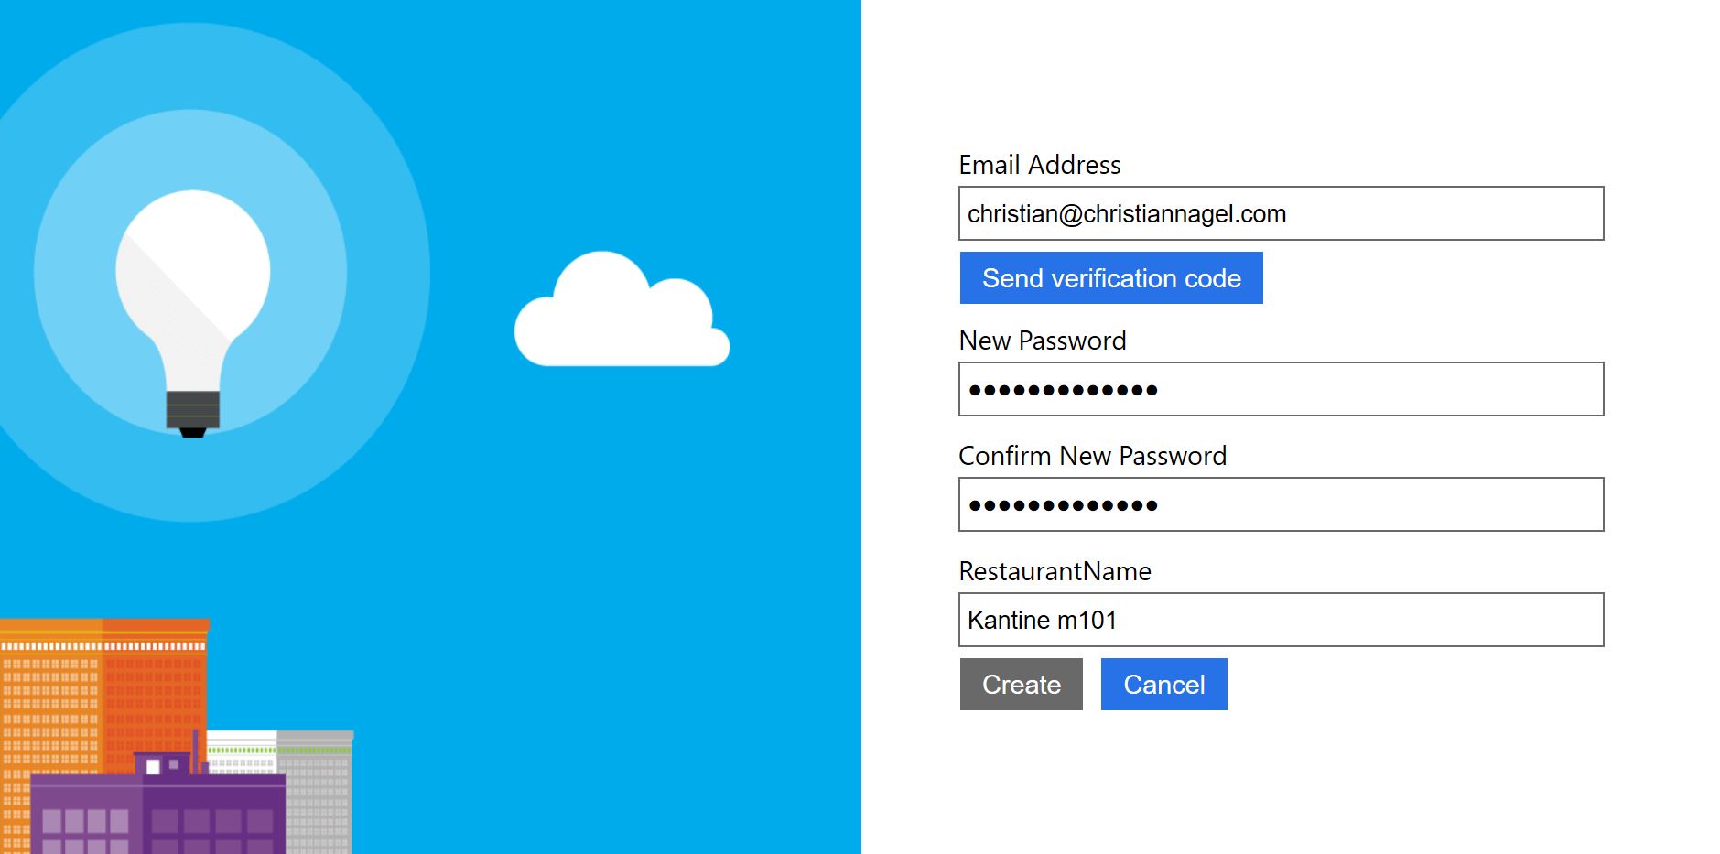Cancel the account creation form
This screenshot has height=854, width=1720.
(1163, 685)
